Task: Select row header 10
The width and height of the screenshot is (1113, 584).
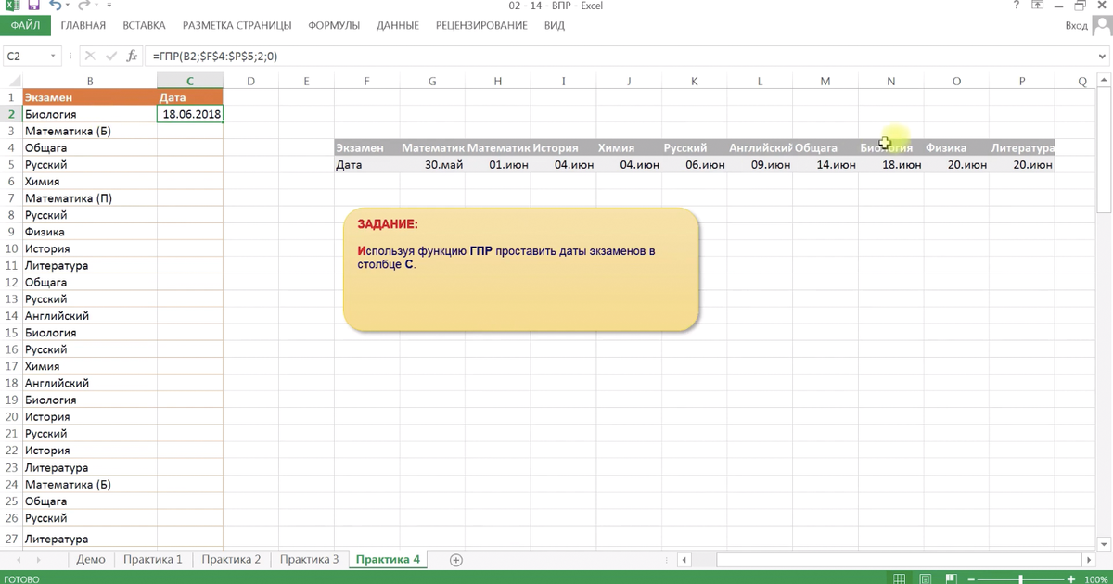Action: click(11, 248)
